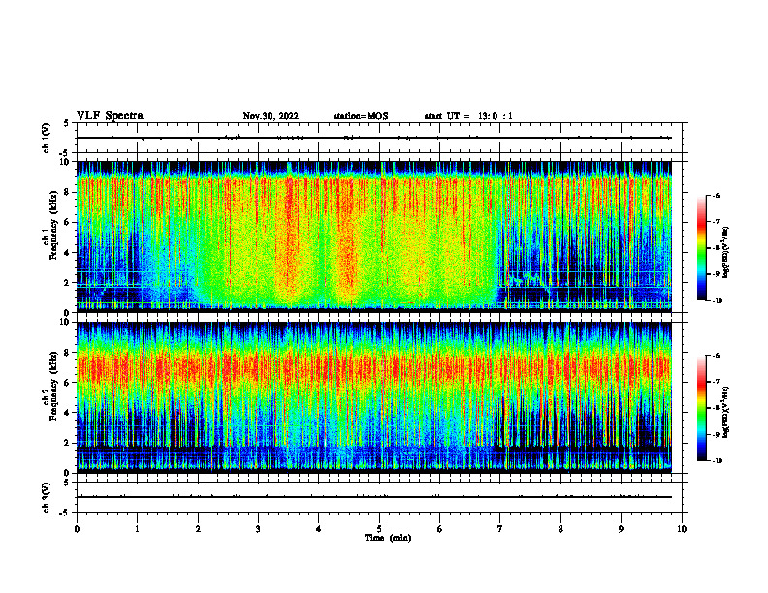Click the ch.1 spectrogram plot area
This screenshot has width=768, height=593.
(x=374, y=236)
